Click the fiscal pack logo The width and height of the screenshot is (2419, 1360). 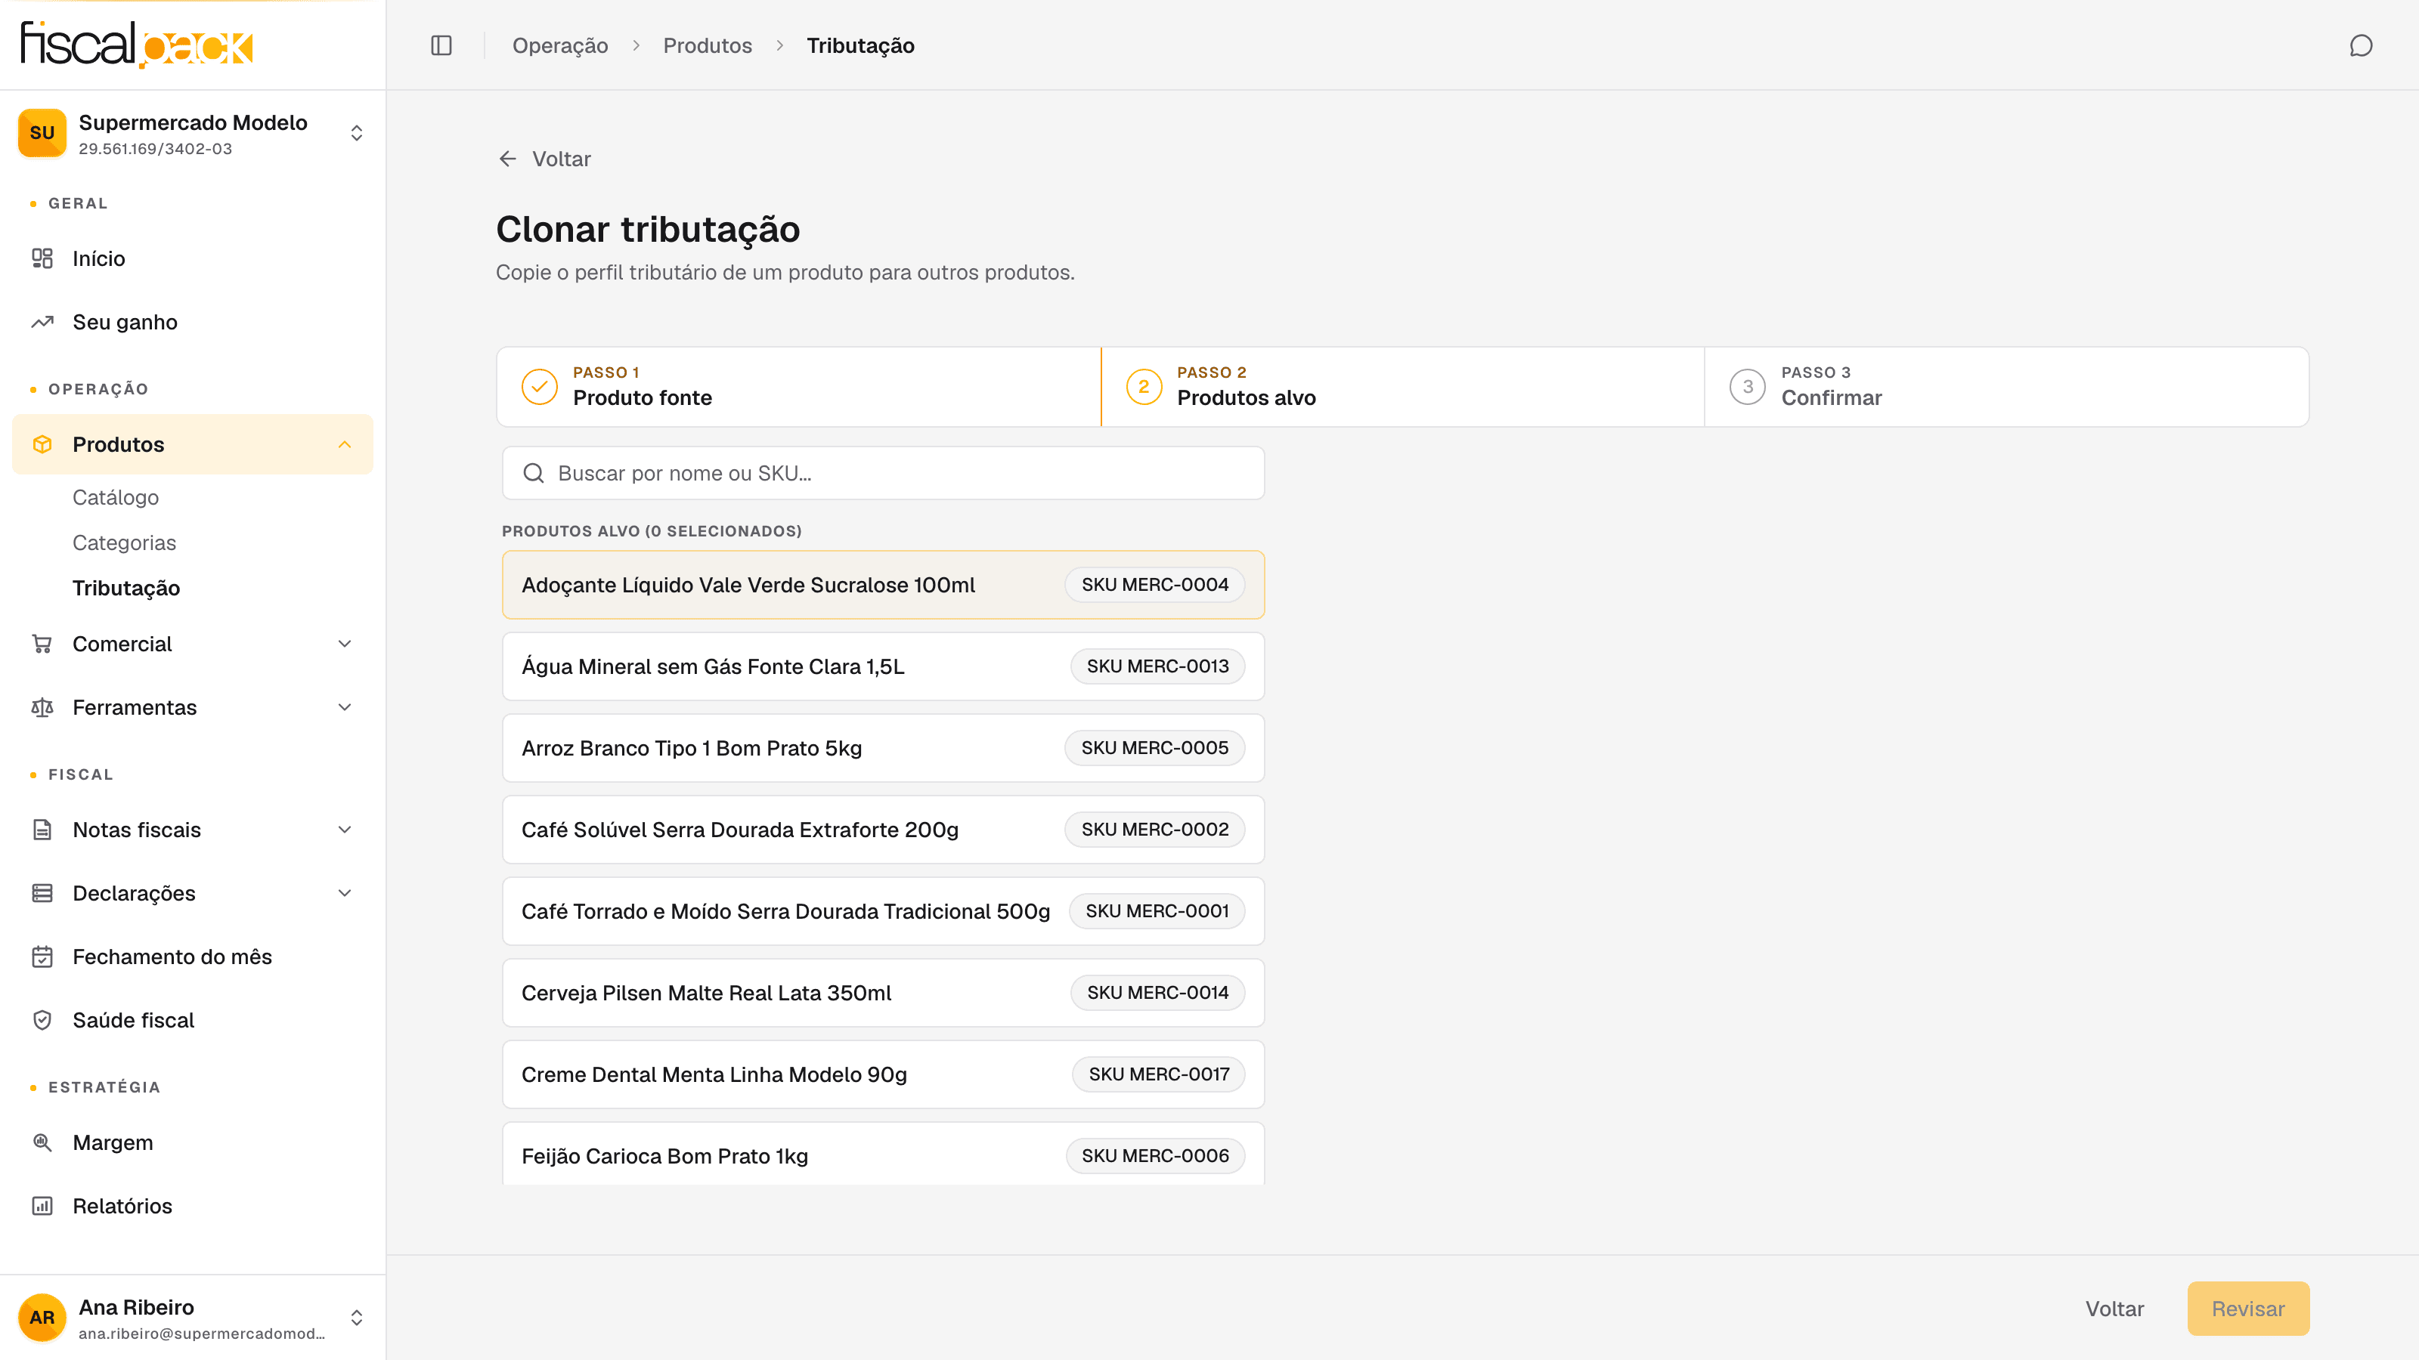(x=137, y=44)
